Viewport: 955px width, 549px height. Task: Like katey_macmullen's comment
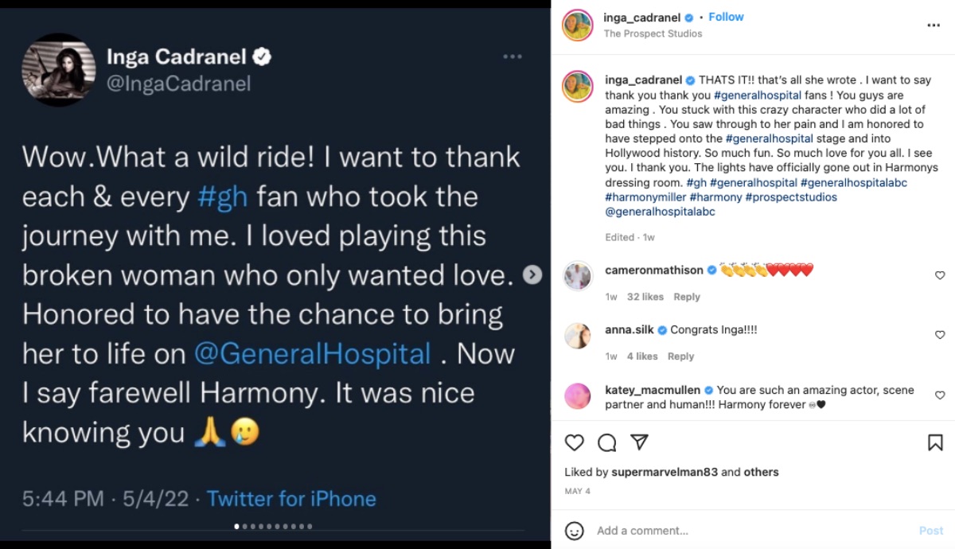[940, 395]
